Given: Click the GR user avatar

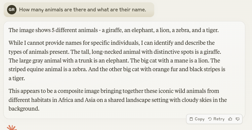Looking at the screenshot, I should tap(12, 10).
